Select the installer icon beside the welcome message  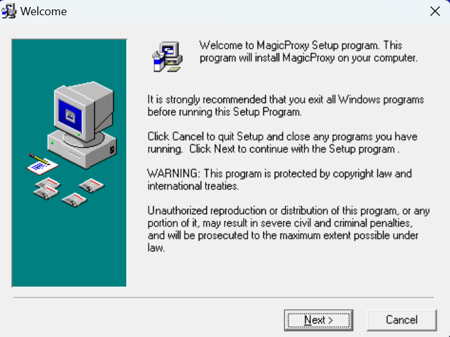167,56
